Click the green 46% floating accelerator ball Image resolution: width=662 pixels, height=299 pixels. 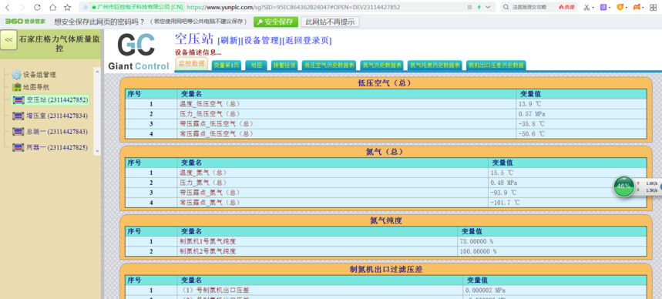click(x=624, y=186)
